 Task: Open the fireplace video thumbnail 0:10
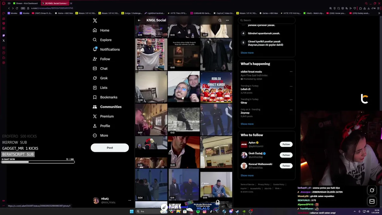pyautogui.click(x=184, y=54)
